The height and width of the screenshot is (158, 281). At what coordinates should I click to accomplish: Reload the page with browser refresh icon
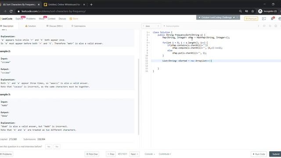[11, 11]
